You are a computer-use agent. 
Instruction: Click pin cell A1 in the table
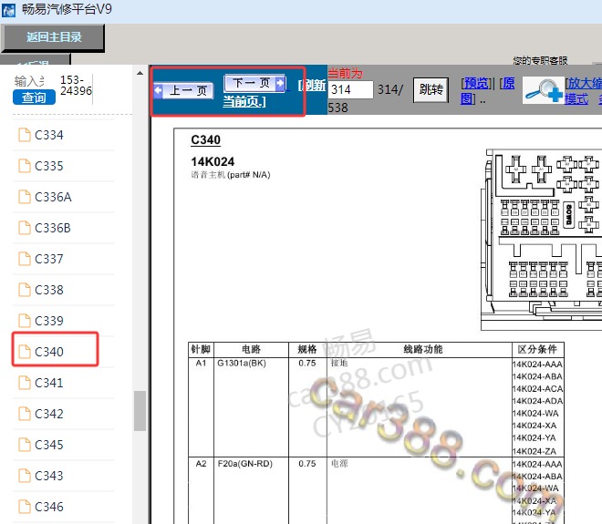pyautogui.click(x=201, y=363)
